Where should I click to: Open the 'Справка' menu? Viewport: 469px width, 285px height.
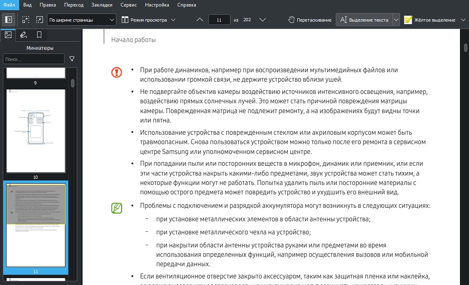[x=187, y=5]
